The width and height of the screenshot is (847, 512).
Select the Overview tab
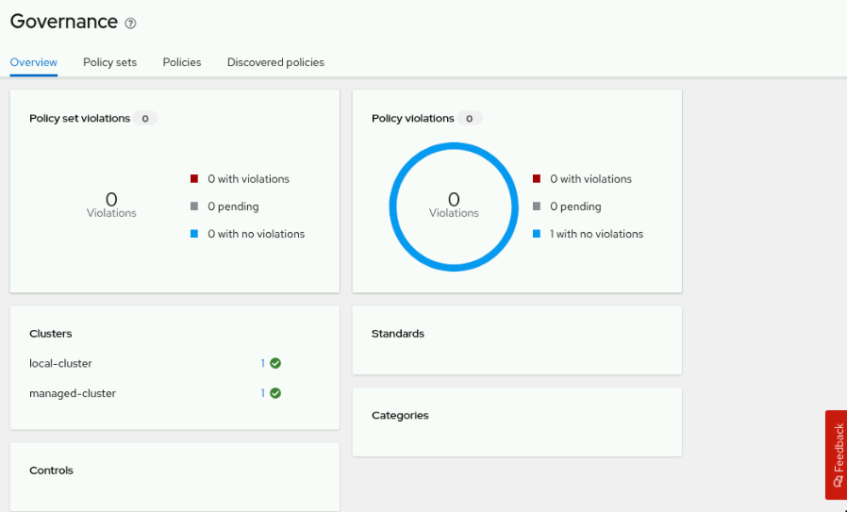pyautogui.click(x=34, y=62)
